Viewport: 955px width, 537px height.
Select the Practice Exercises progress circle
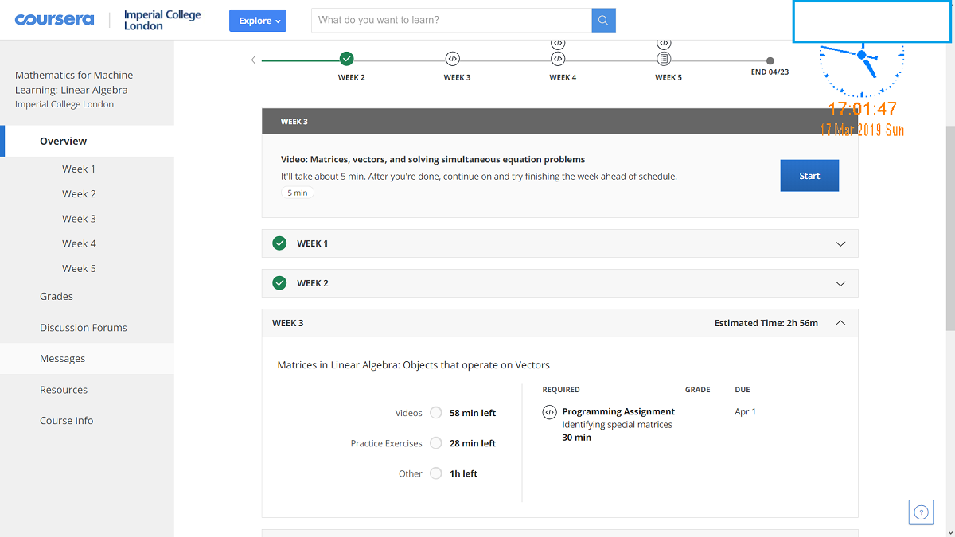coord(435,443)
